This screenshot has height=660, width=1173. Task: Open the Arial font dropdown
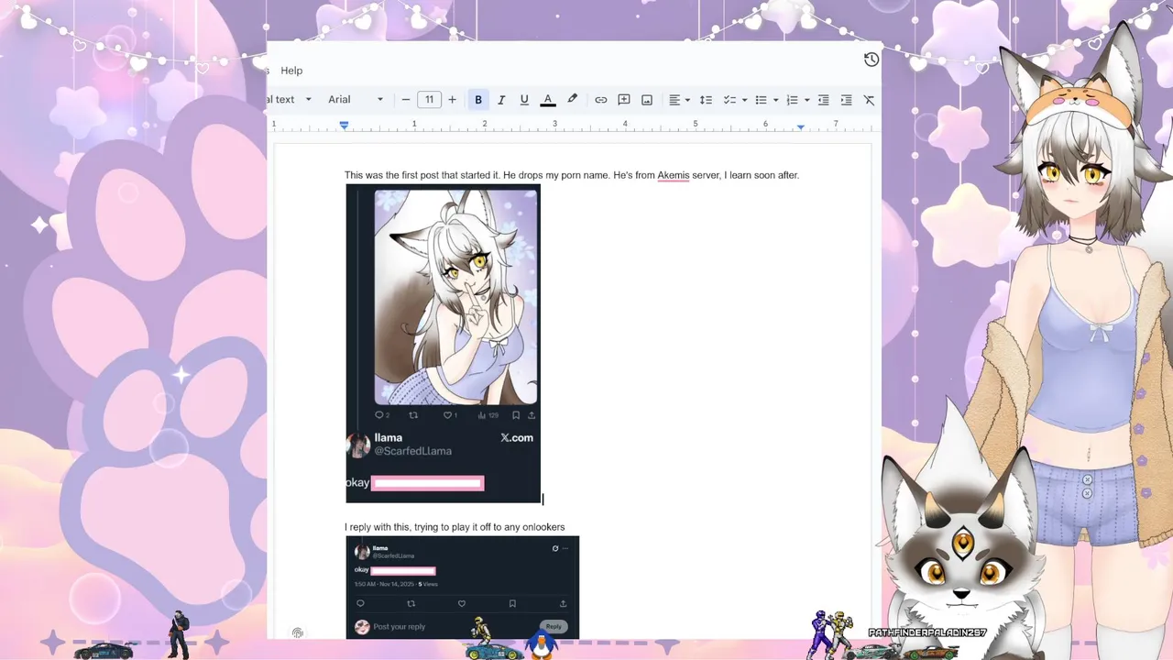(x=356, y=100)
